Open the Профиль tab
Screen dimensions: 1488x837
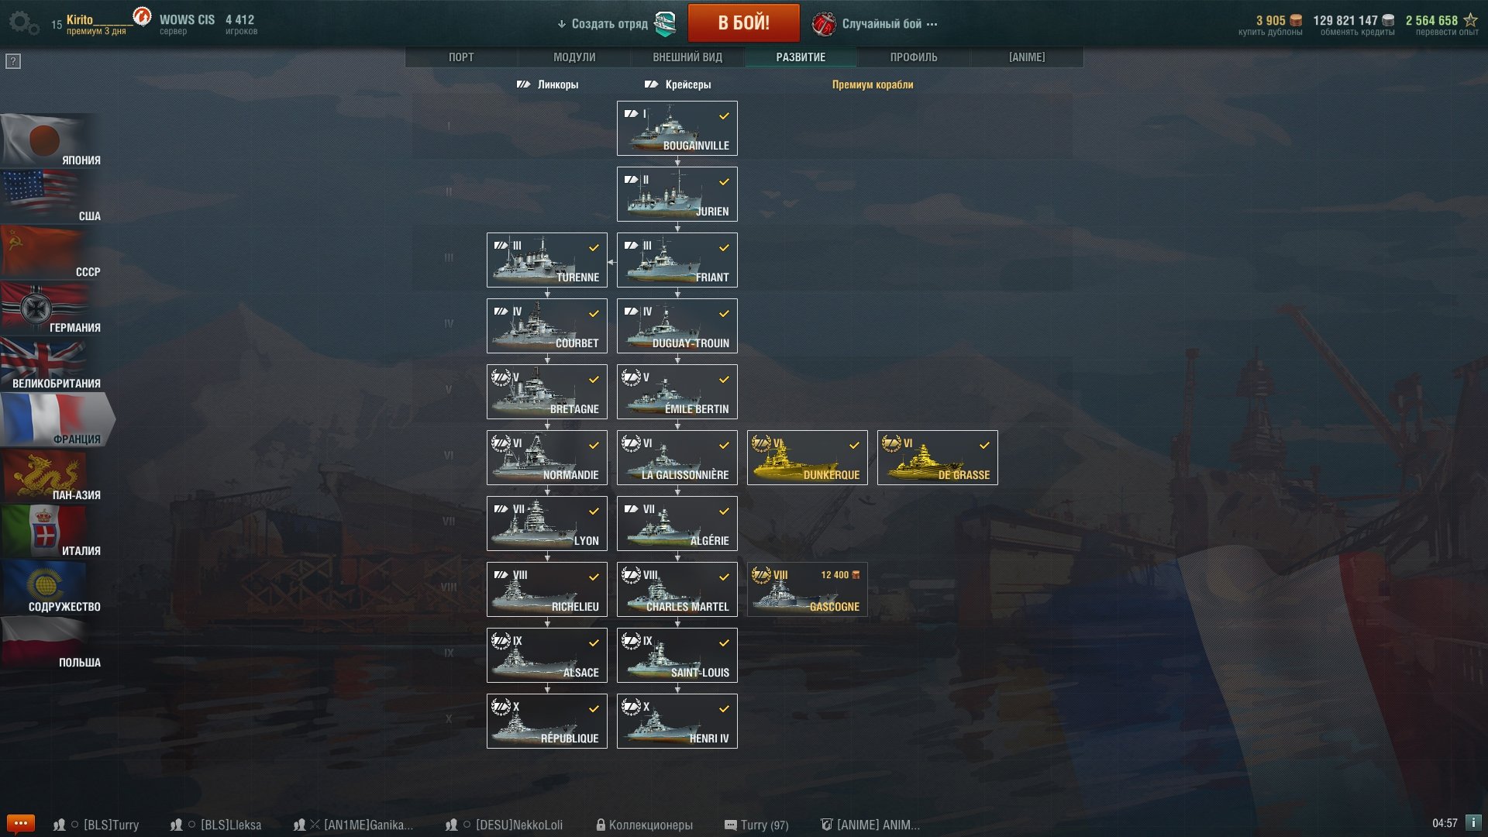pos(914,57)
